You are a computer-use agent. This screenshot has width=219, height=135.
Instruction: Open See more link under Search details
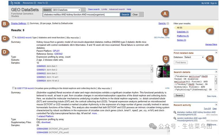(212, 96)
